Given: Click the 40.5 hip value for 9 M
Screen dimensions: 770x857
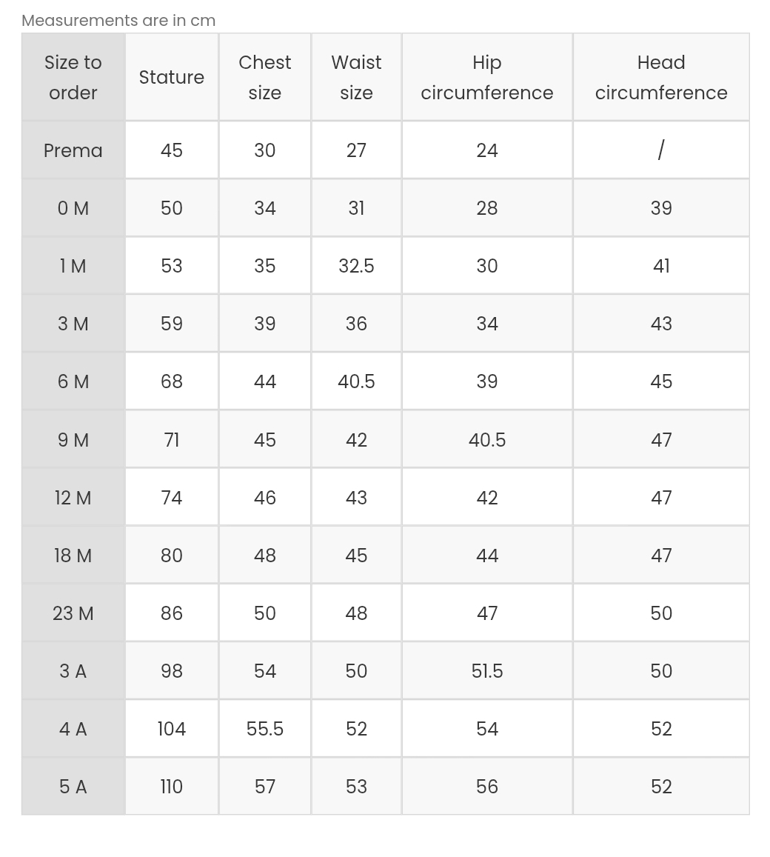Looking at the screenshot, I should (487, 440).
